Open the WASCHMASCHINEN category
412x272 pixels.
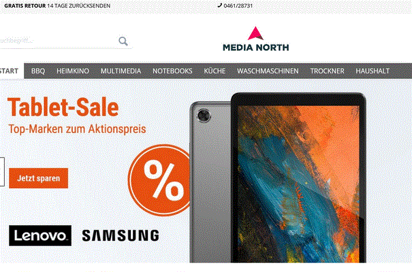tap(268, 71)
